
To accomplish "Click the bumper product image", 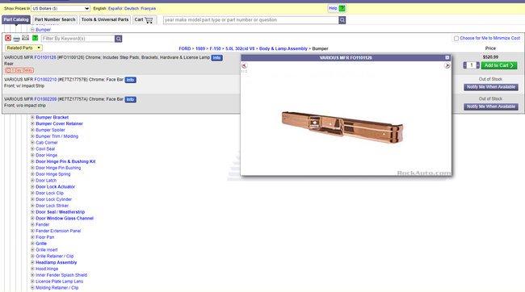I will tap(342, 127).
